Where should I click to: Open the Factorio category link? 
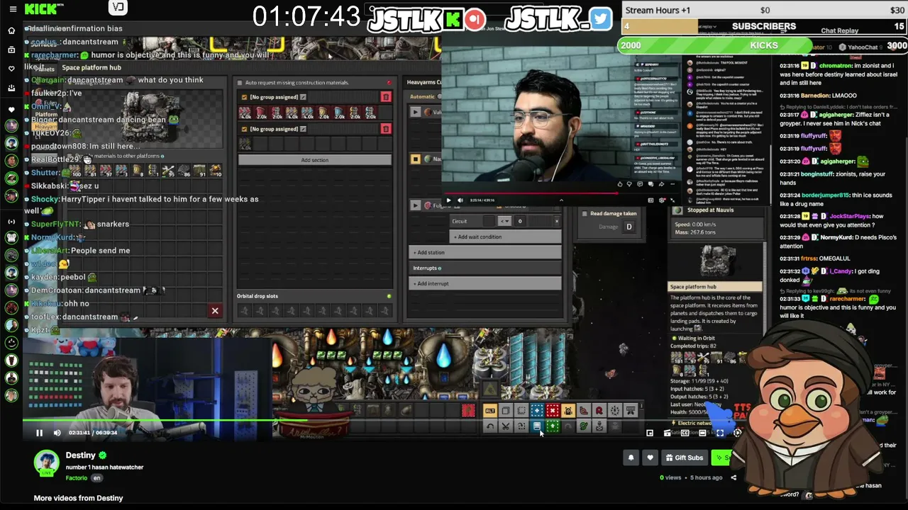click(x=77, y=478)
